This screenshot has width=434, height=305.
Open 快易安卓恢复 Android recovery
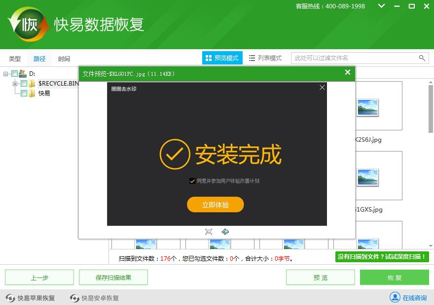pyautogui.click(x=95, y=298)
